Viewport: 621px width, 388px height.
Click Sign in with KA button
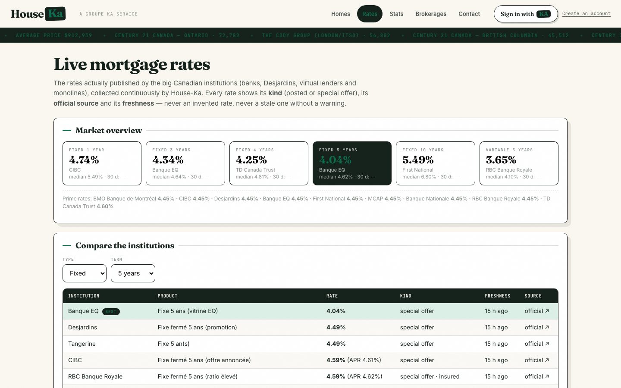click(526, 14)
